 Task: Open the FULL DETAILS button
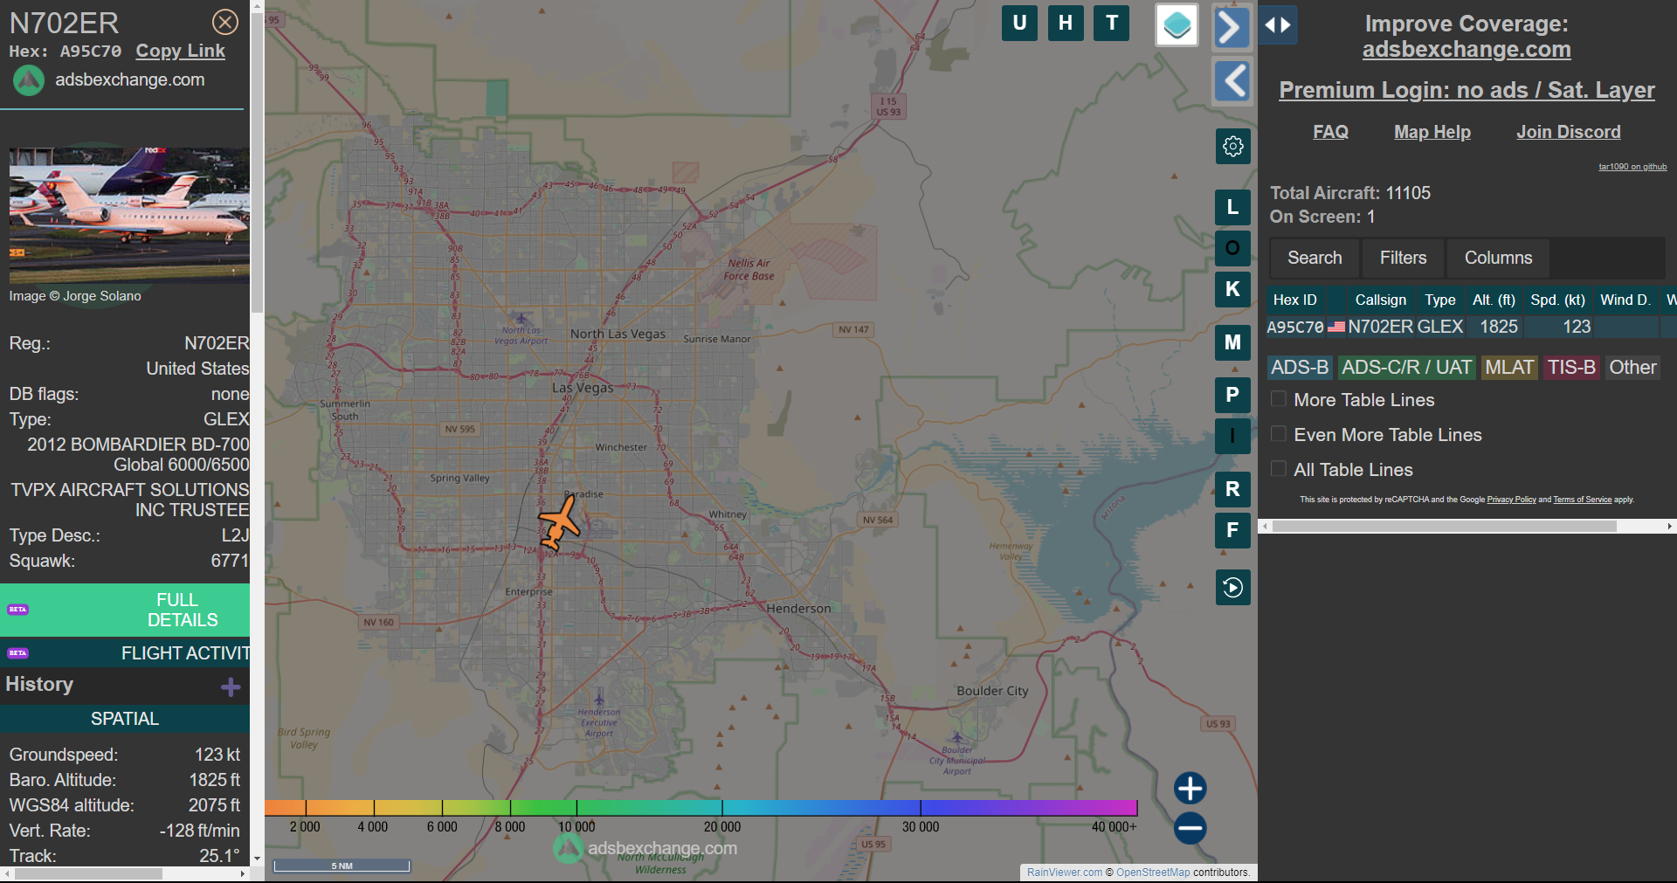coord(125,610)
